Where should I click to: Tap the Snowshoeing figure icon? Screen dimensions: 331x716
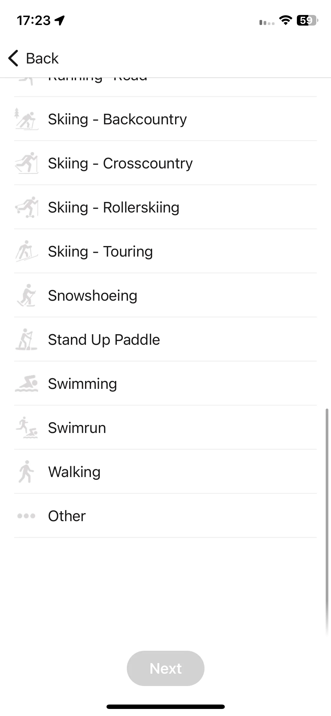coord(26,295)
